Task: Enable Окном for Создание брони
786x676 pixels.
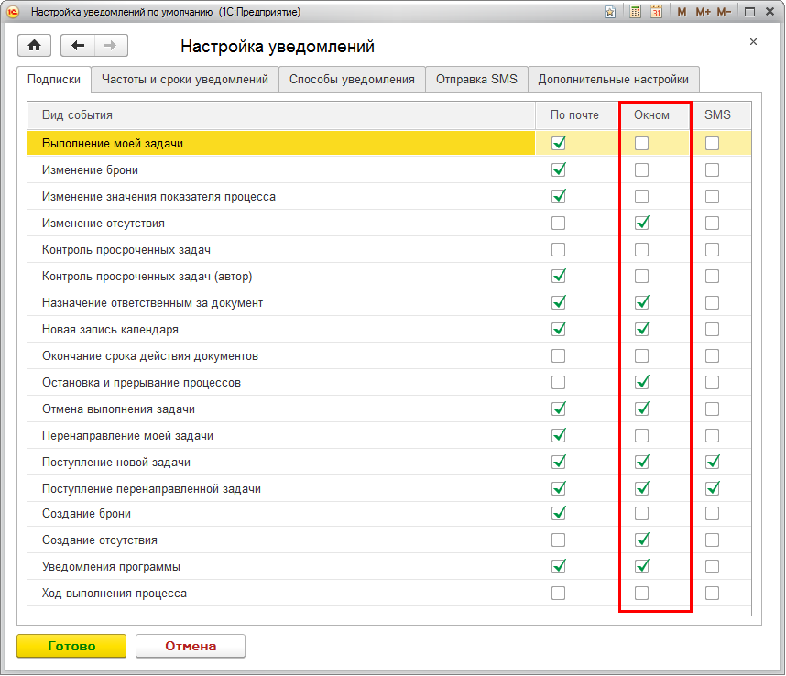Action: tap(641, 514)
